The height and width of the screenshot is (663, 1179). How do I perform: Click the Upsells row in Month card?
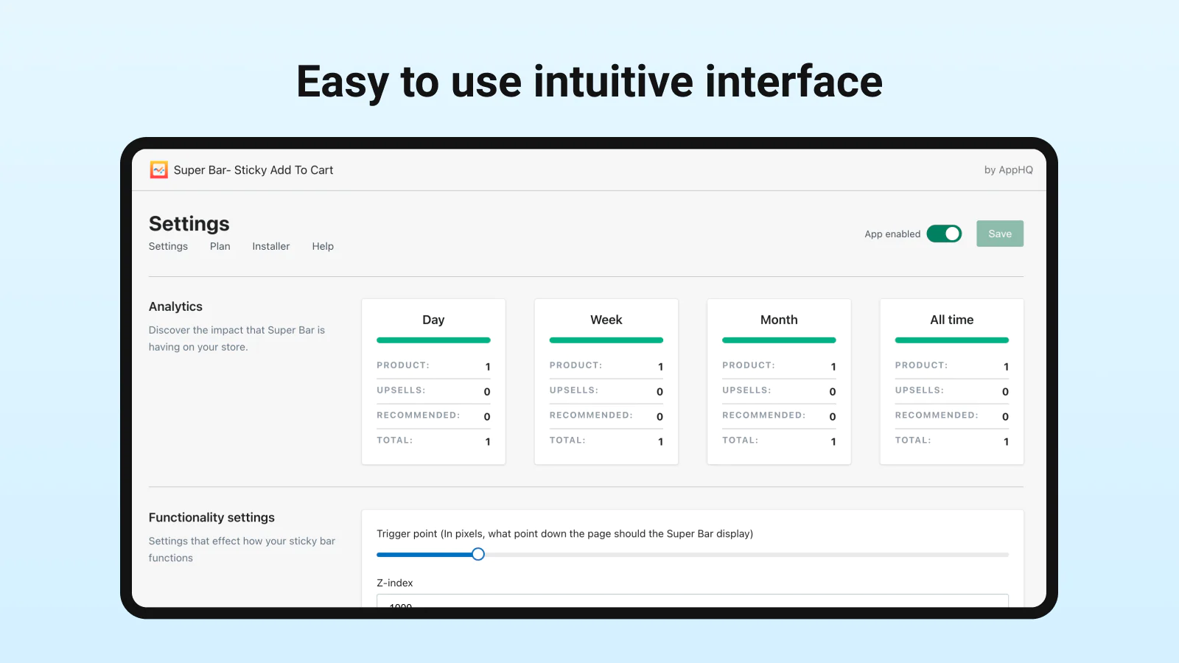click(779, 390)
